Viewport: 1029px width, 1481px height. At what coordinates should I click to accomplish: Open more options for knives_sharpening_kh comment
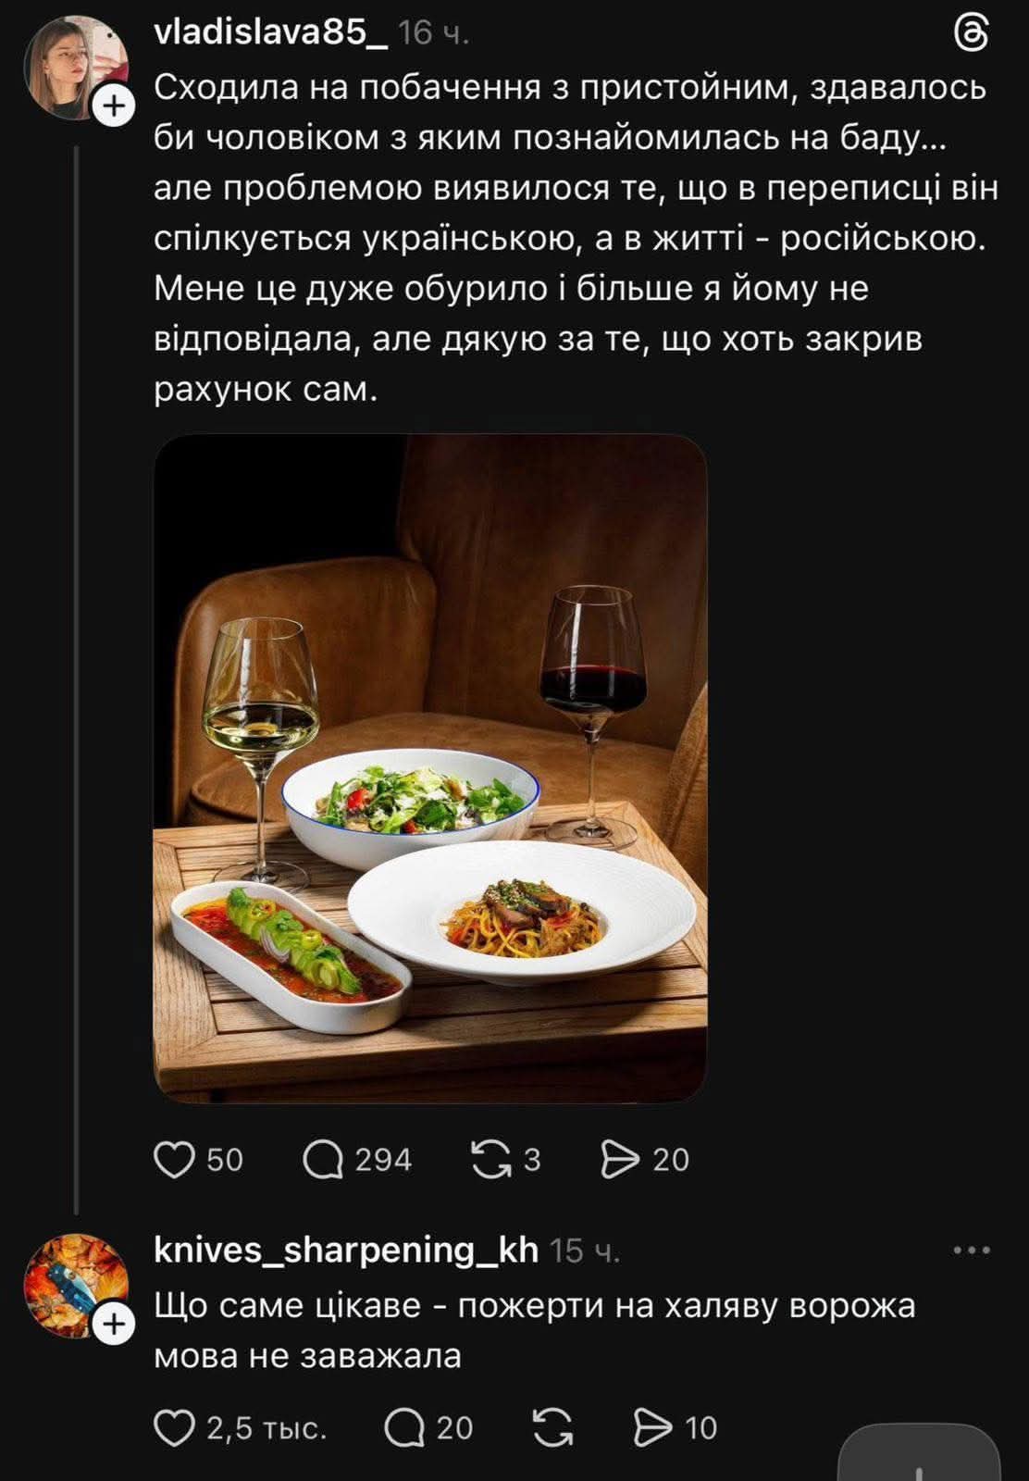click(972, 1251)
